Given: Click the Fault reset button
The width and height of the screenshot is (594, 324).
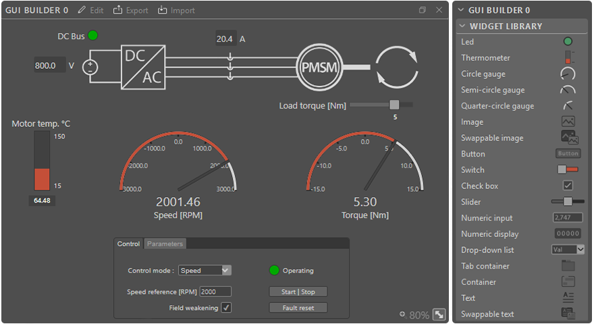Looking at the screenshot, I should tap(298, 308).
